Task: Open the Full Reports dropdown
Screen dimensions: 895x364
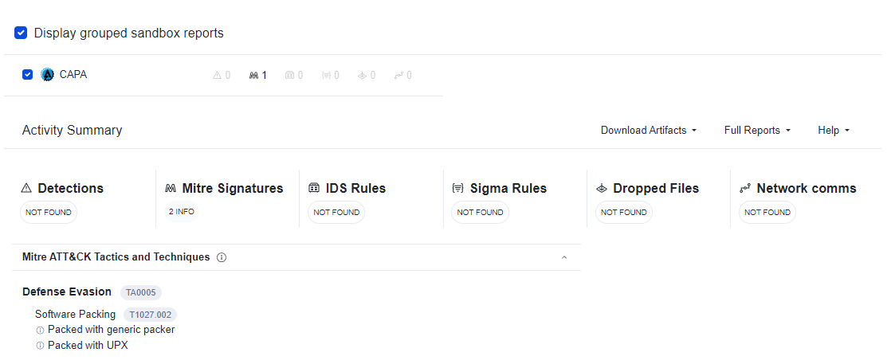Action: click(757, 131)
